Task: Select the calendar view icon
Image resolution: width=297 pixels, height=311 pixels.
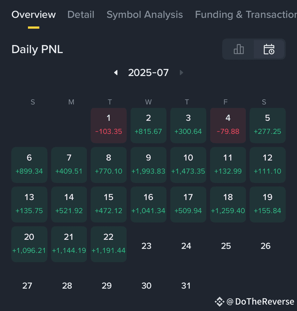Action: pyautogui.click(x=269, y=49)
